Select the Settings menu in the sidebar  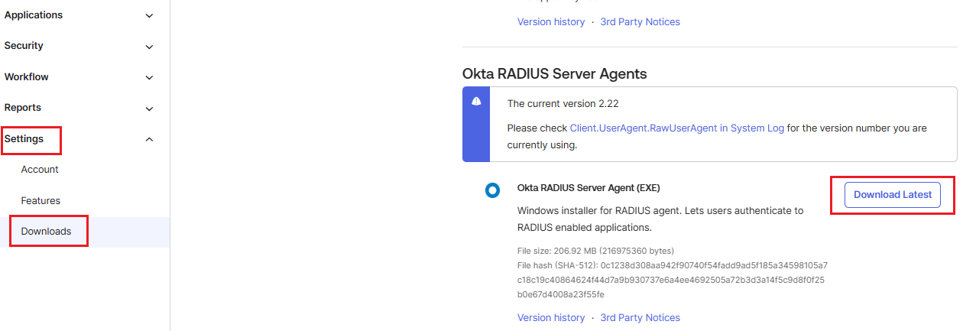[x=24, y=139]
